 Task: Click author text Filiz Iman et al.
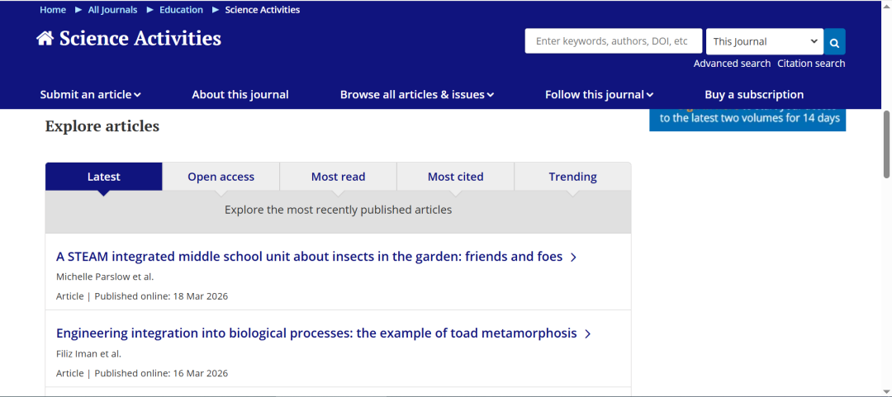pyautogui.click(x=88, y=354)
